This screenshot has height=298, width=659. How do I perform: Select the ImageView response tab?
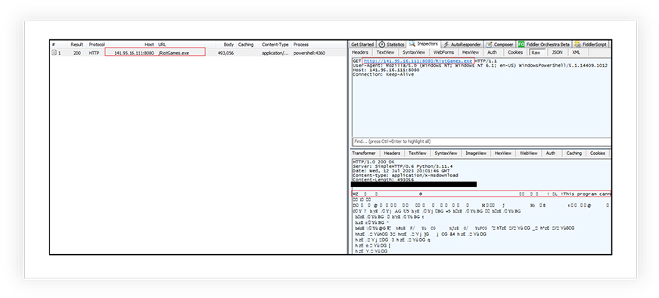click(x=476, y=154)
